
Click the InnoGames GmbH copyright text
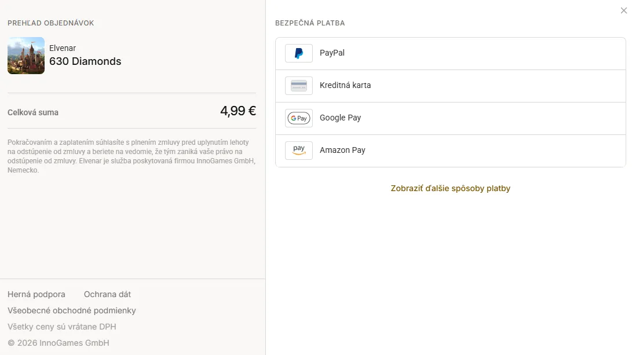[x=59, y=343]
